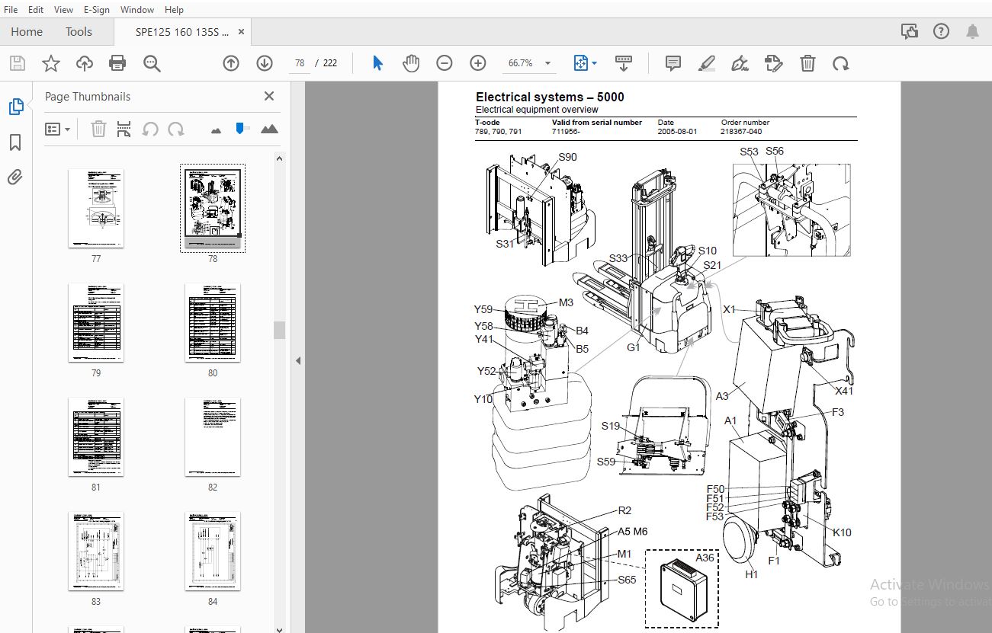The height and width of the screenshot is (633, 992).
Task: Click the thumbnail panel scroll-down arrow
Action: click(279, 629)
